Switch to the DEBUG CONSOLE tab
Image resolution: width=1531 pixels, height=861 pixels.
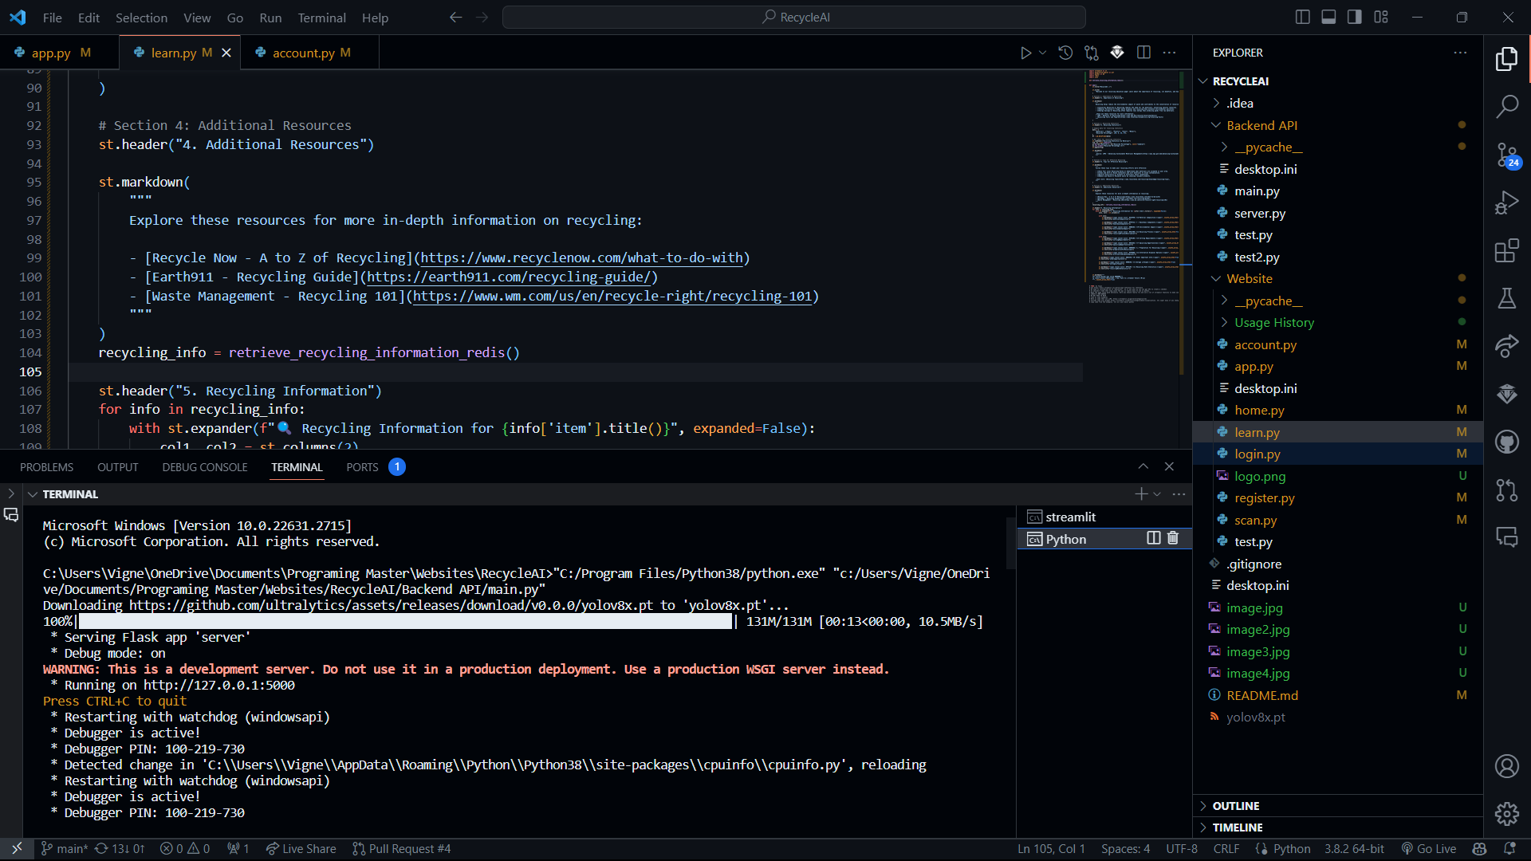point(204,467)
